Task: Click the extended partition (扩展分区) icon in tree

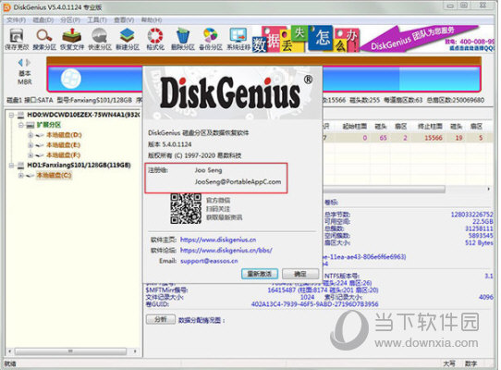Action: click(x=30, y=125)
